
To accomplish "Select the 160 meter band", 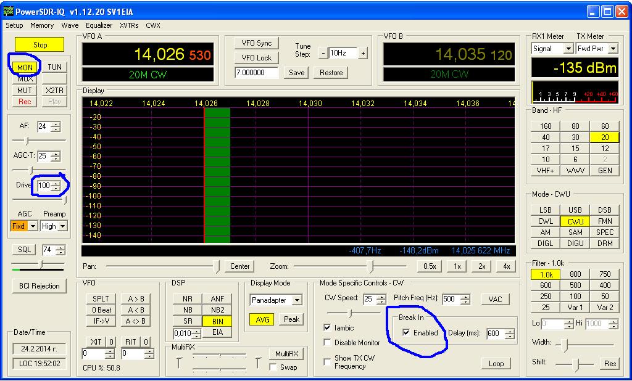I will tap(546, 126).
